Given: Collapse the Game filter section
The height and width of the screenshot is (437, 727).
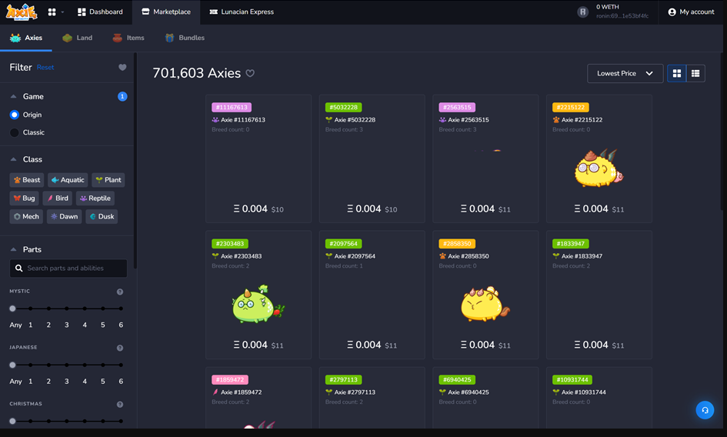Looking at the screenshot, I should [13, 96].
